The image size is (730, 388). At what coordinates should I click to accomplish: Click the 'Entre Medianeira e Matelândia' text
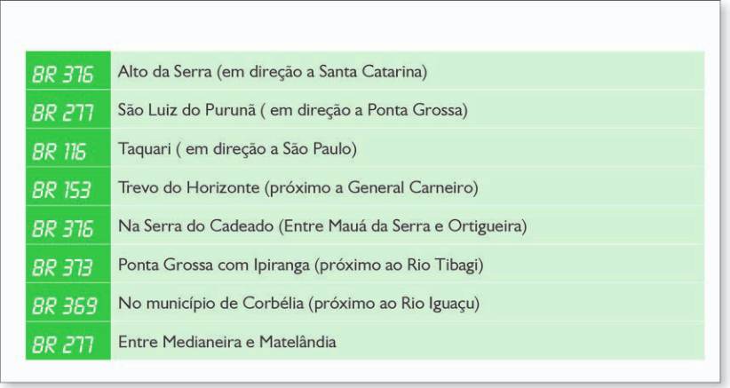click(226, 342)
